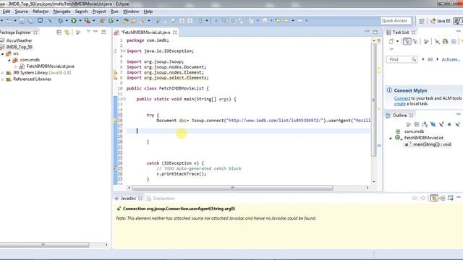Screen dimensions: 463x260
Task: Open the Back history dropdown arrow
Action: click(x=292, y=21)
